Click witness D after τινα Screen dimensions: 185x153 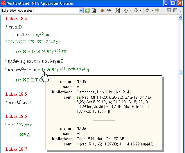click(20, 27)
